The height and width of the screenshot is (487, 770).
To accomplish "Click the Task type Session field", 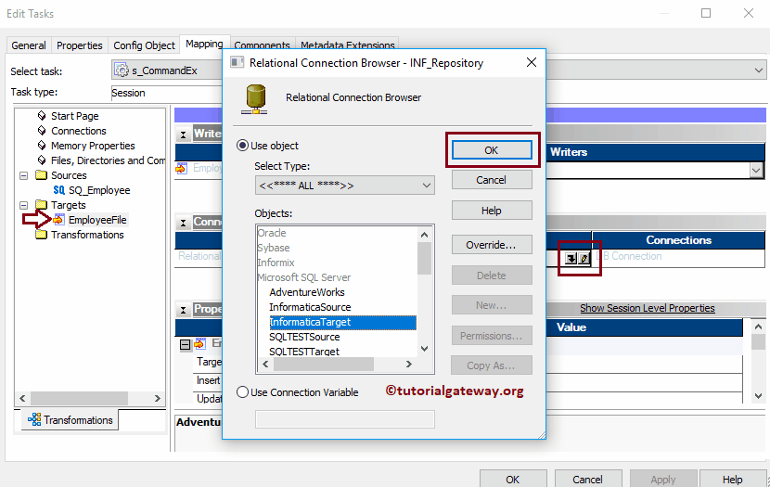I will 167,93.
